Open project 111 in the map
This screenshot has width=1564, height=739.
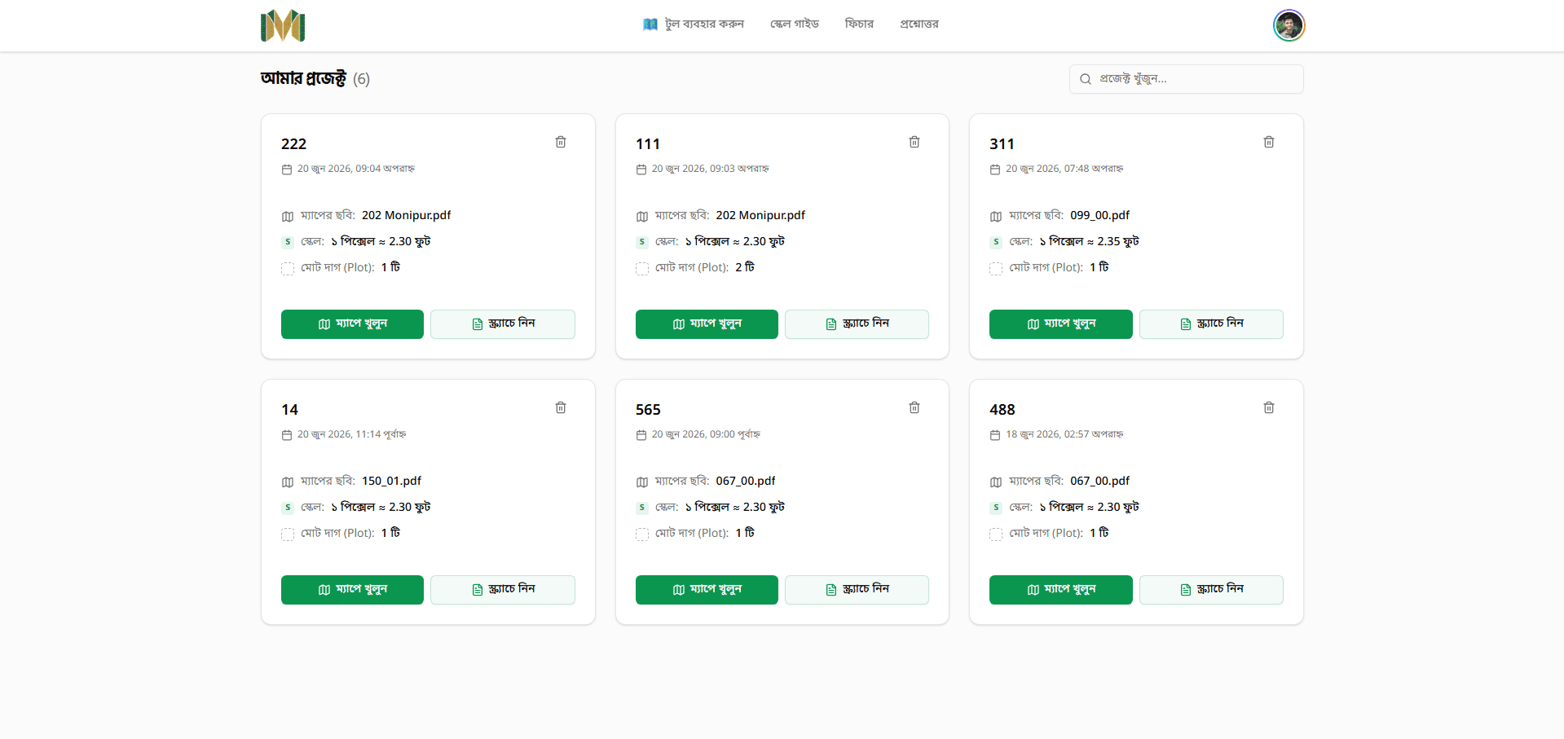pyautogui.click(x=707, y=324)
